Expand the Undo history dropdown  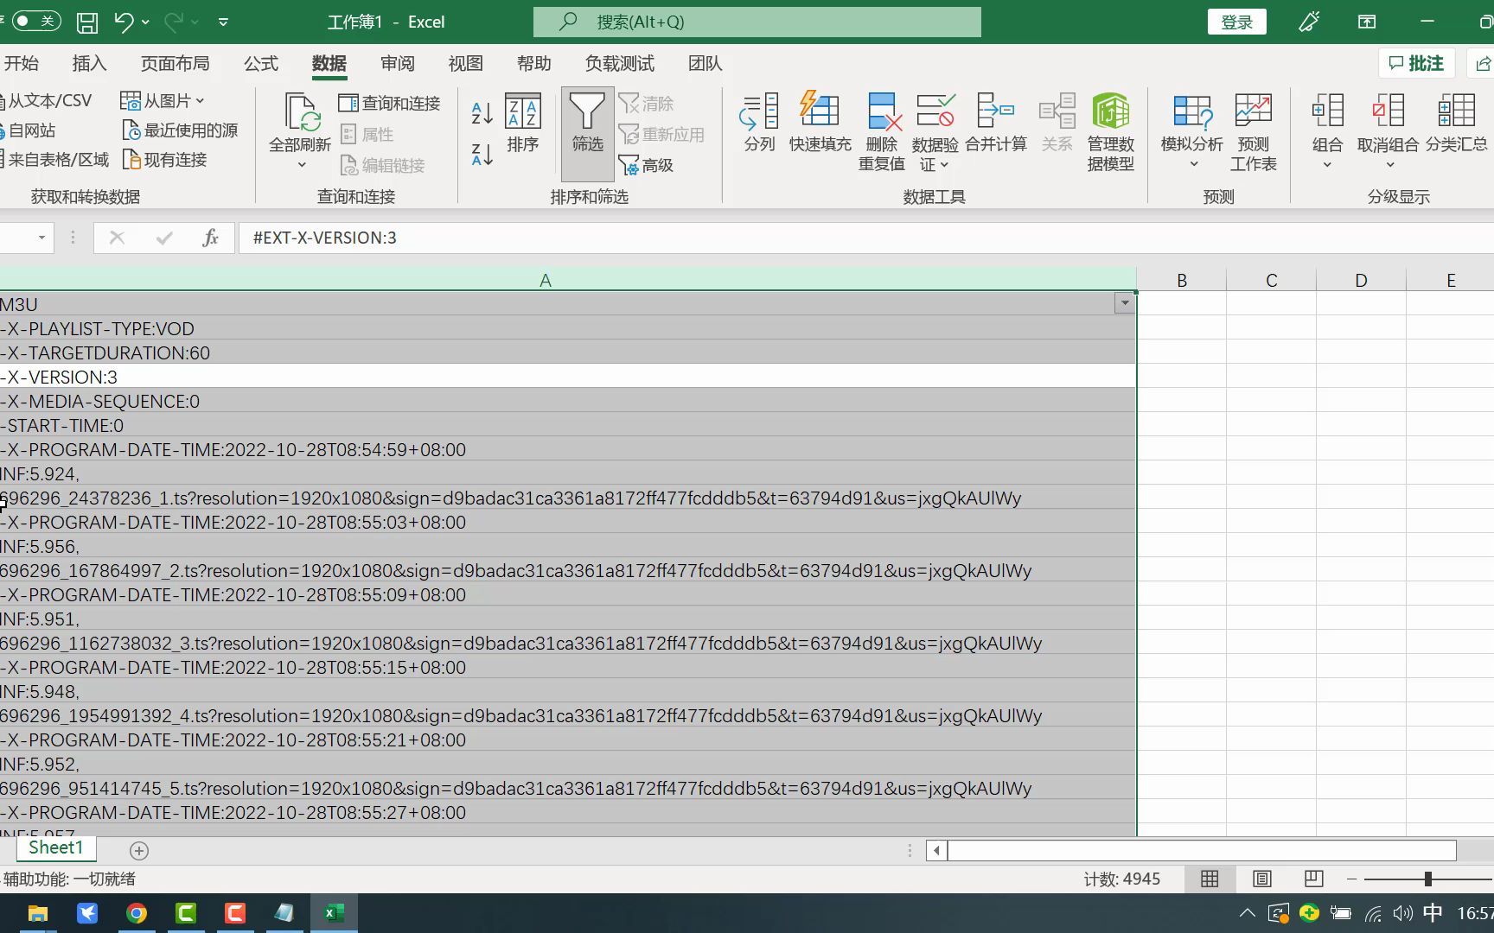(145, 22)
